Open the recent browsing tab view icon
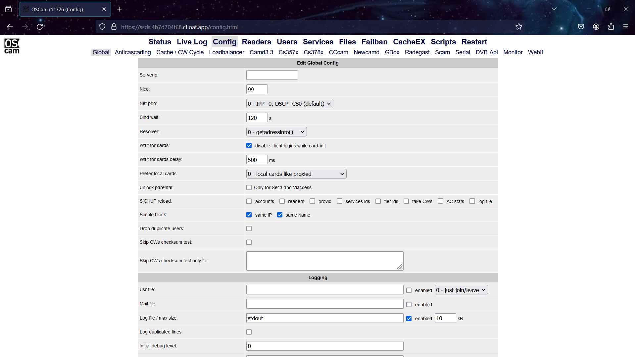 pos(8,9)
